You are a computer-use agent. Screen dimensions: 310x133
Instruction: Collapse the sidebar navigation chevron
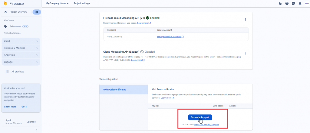36,130
